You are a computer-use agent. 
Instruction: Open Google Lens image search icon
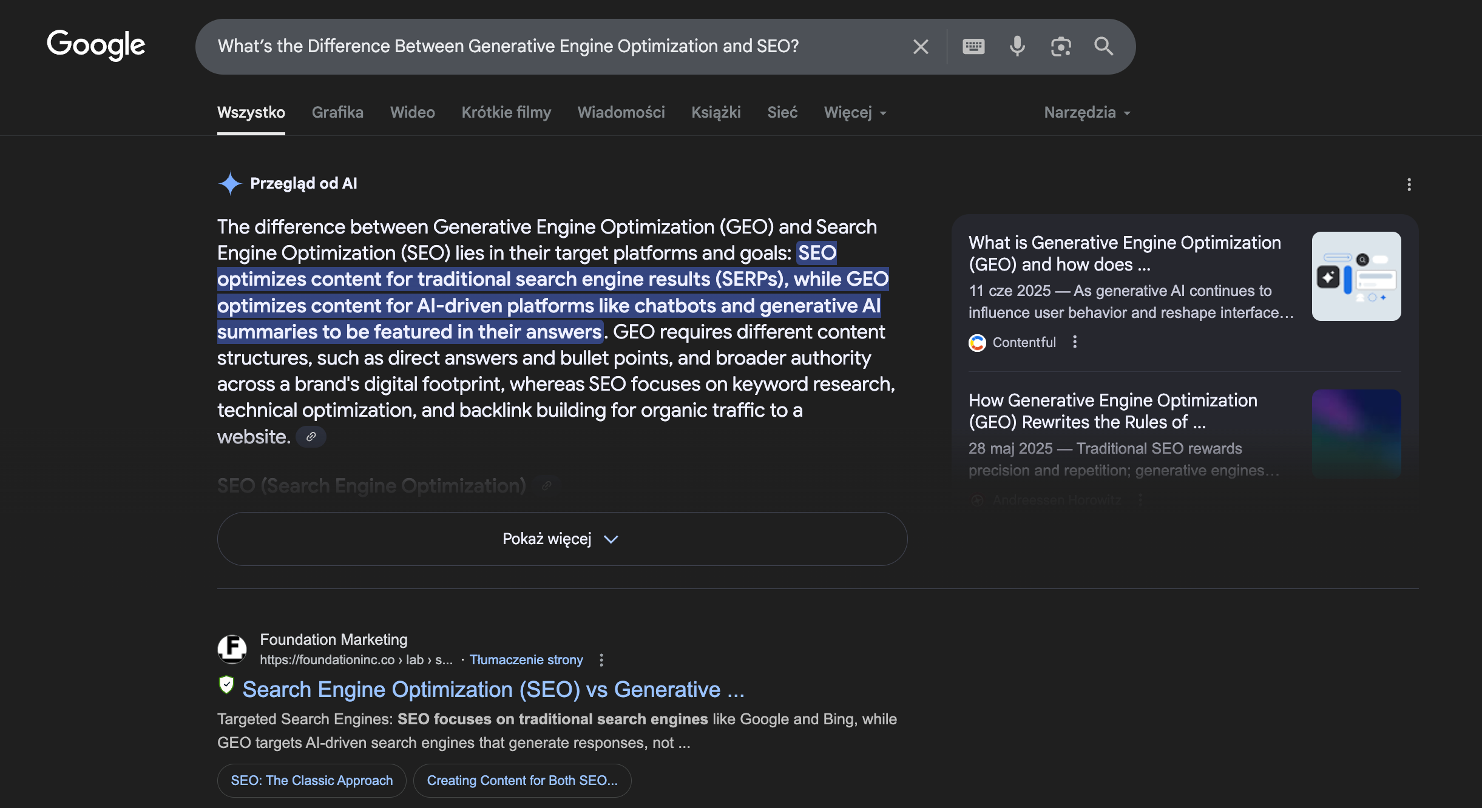click(1061, 47)
